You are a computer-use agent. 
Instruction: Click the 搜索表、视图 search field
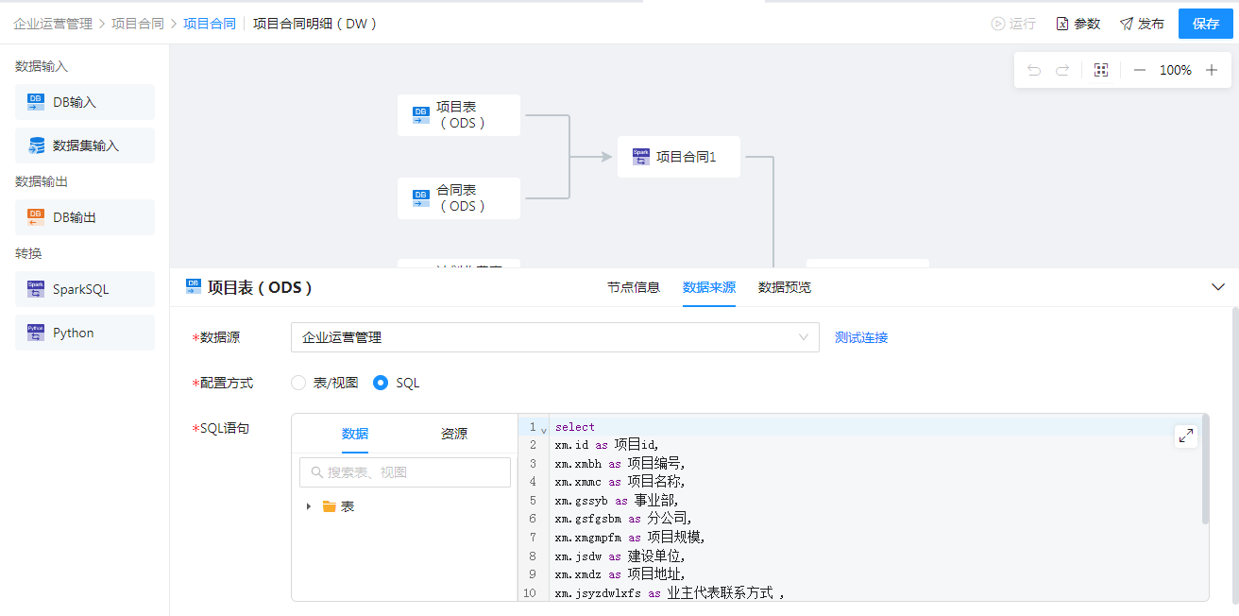tap(406, 472)
